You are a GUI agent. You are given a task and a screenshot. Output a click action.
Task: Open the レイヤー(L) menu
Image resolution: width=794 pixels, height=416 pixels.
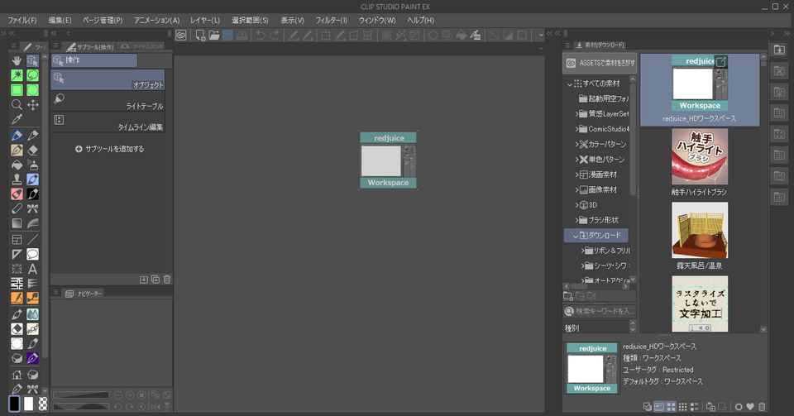tap(205, 20)
